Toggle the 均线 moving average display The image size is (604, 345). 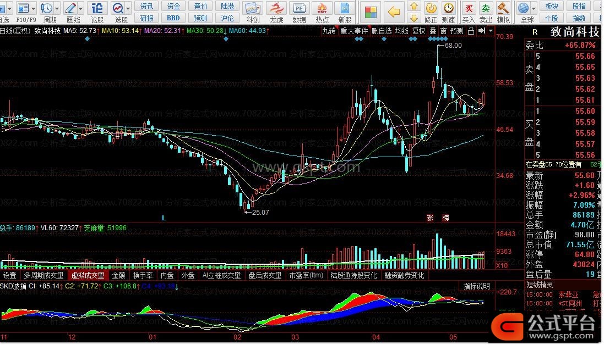[x=402, y=31]
